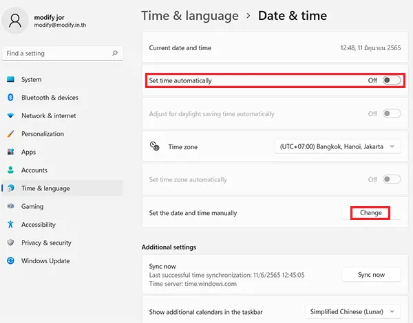Open the Apps icon in sidebar
This screenshot has height=323, width=413.
tap(10, 152)
